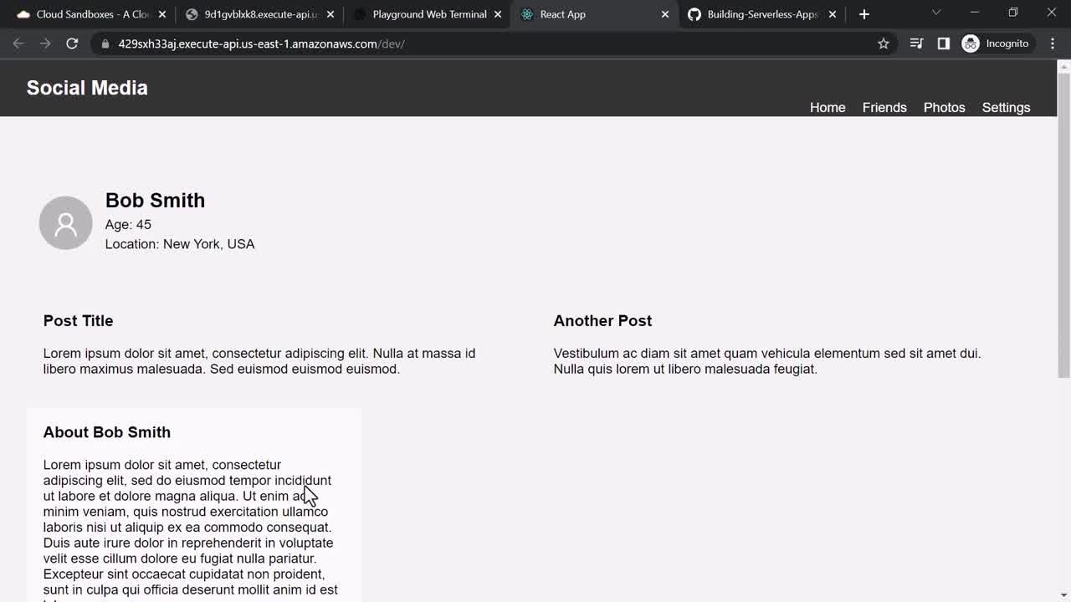Open the Chrome three-dot menu
The image size is (1071, 602).
coord(1053,43)
